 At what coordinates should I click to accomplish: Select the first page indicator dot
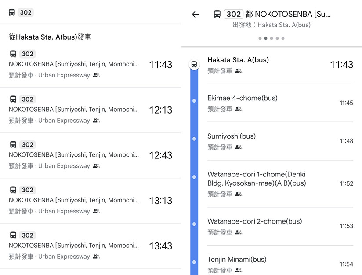coord(260,38)
